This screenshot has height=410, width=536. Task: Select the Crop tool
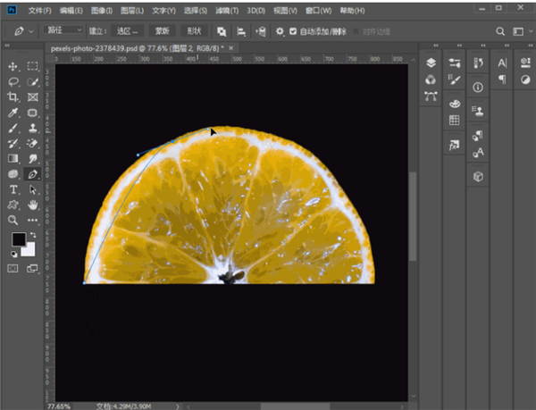click(x=14, y=97)
